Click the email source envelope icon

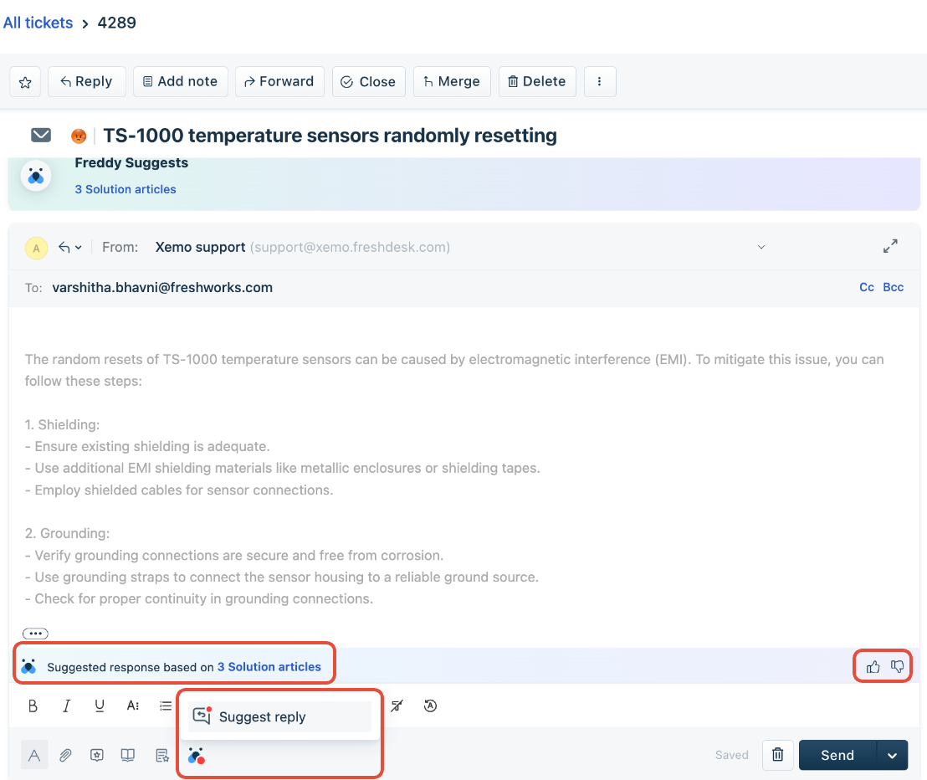pos(41,136)
